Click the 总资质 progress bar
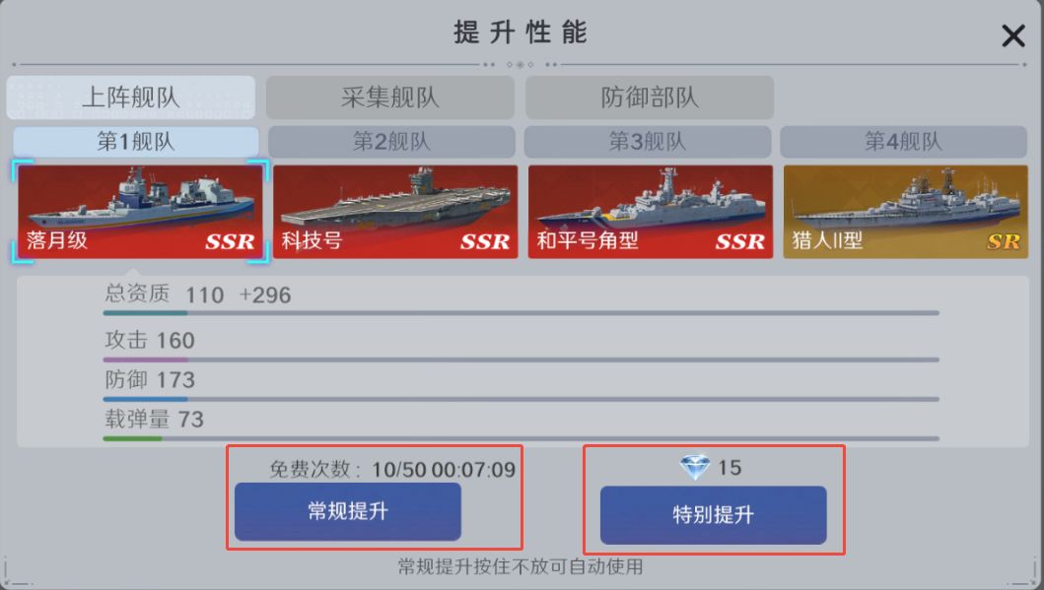The height and width of the screenshot is (590, 1044). coord(521,313)
